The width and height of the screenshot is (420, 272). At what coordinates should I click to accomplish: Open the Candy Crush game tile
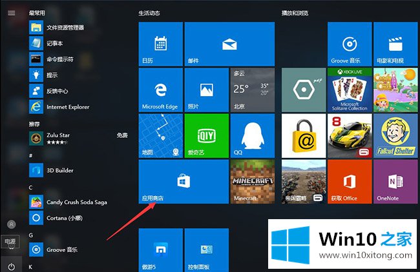pos(395,90)
